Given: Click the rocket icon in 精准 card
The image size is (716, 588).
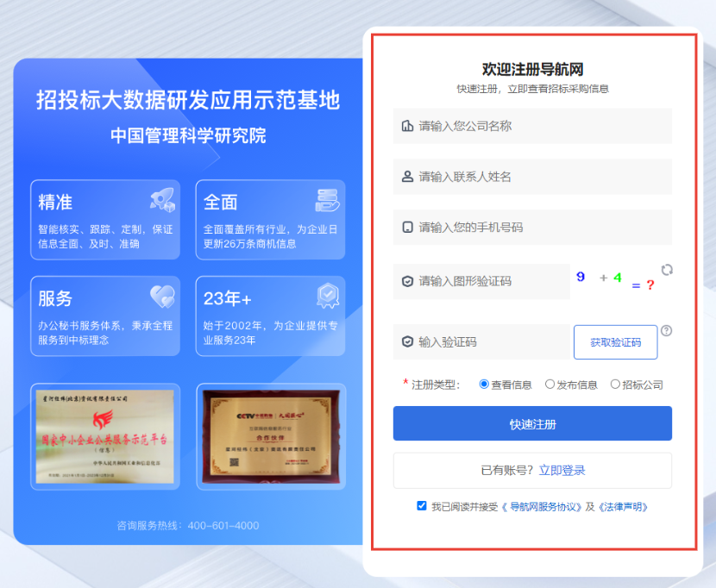Looking at the screenshot, I should pos(161,201).
